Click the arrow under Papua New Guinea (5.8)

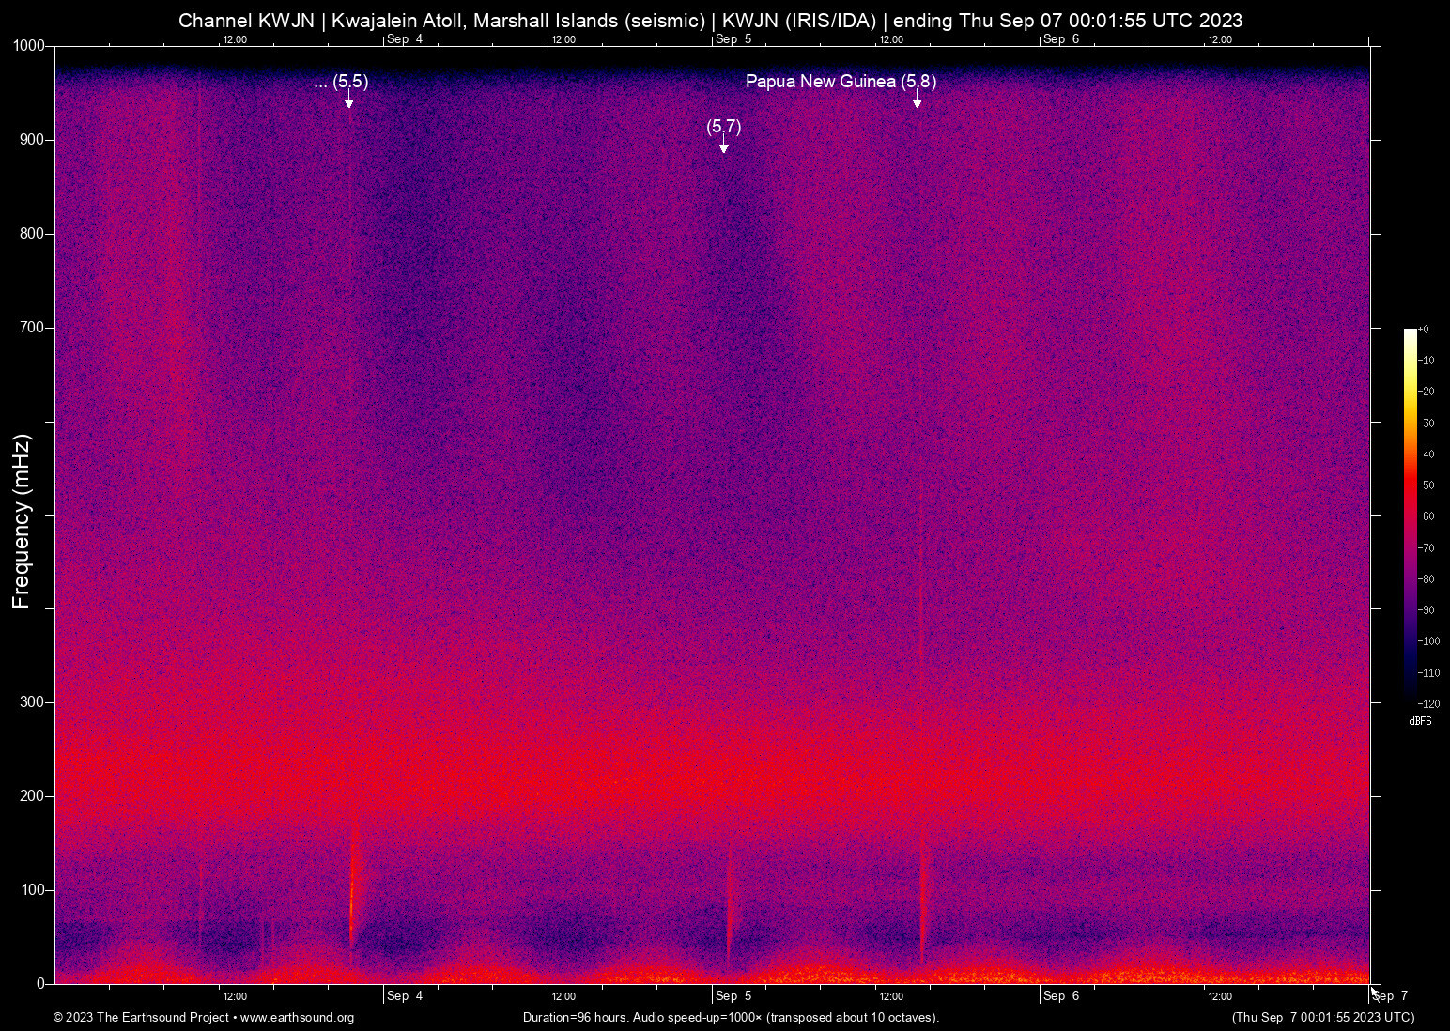pyautogui.click(x=917, y=102)
